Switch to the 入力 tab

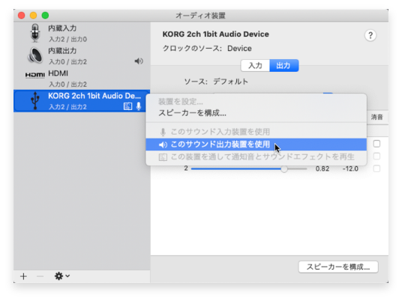[255, 66]
